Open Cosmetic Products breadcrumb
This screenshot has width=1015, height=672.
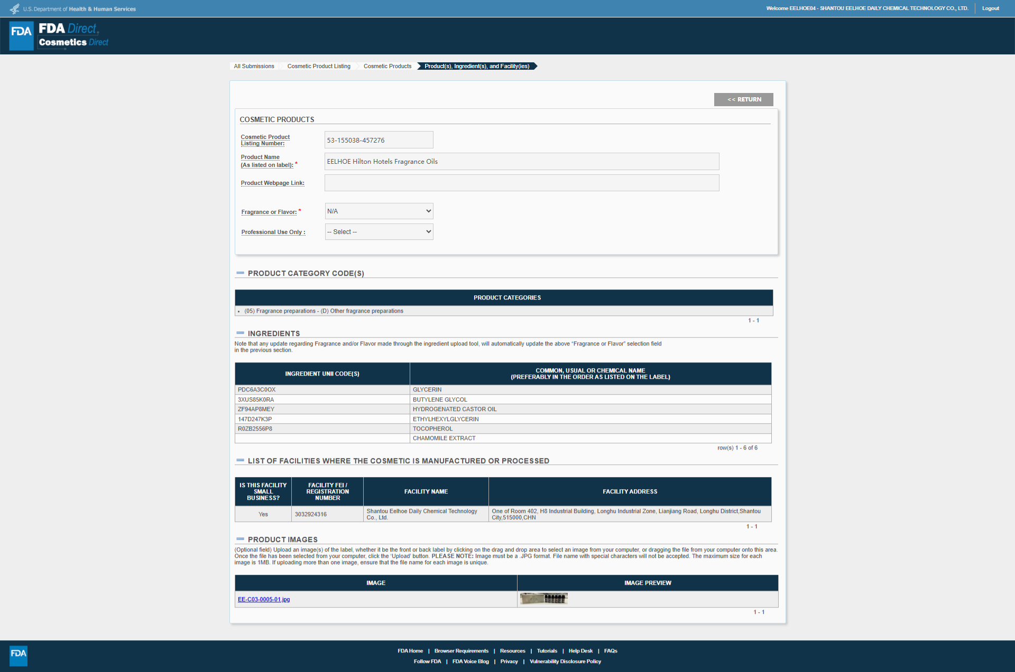(387, 66)
